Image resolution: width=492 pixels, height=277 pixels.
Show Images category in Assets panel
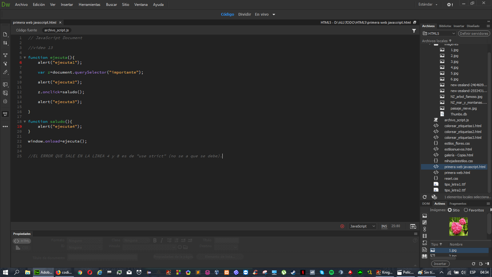pos(425,216)
